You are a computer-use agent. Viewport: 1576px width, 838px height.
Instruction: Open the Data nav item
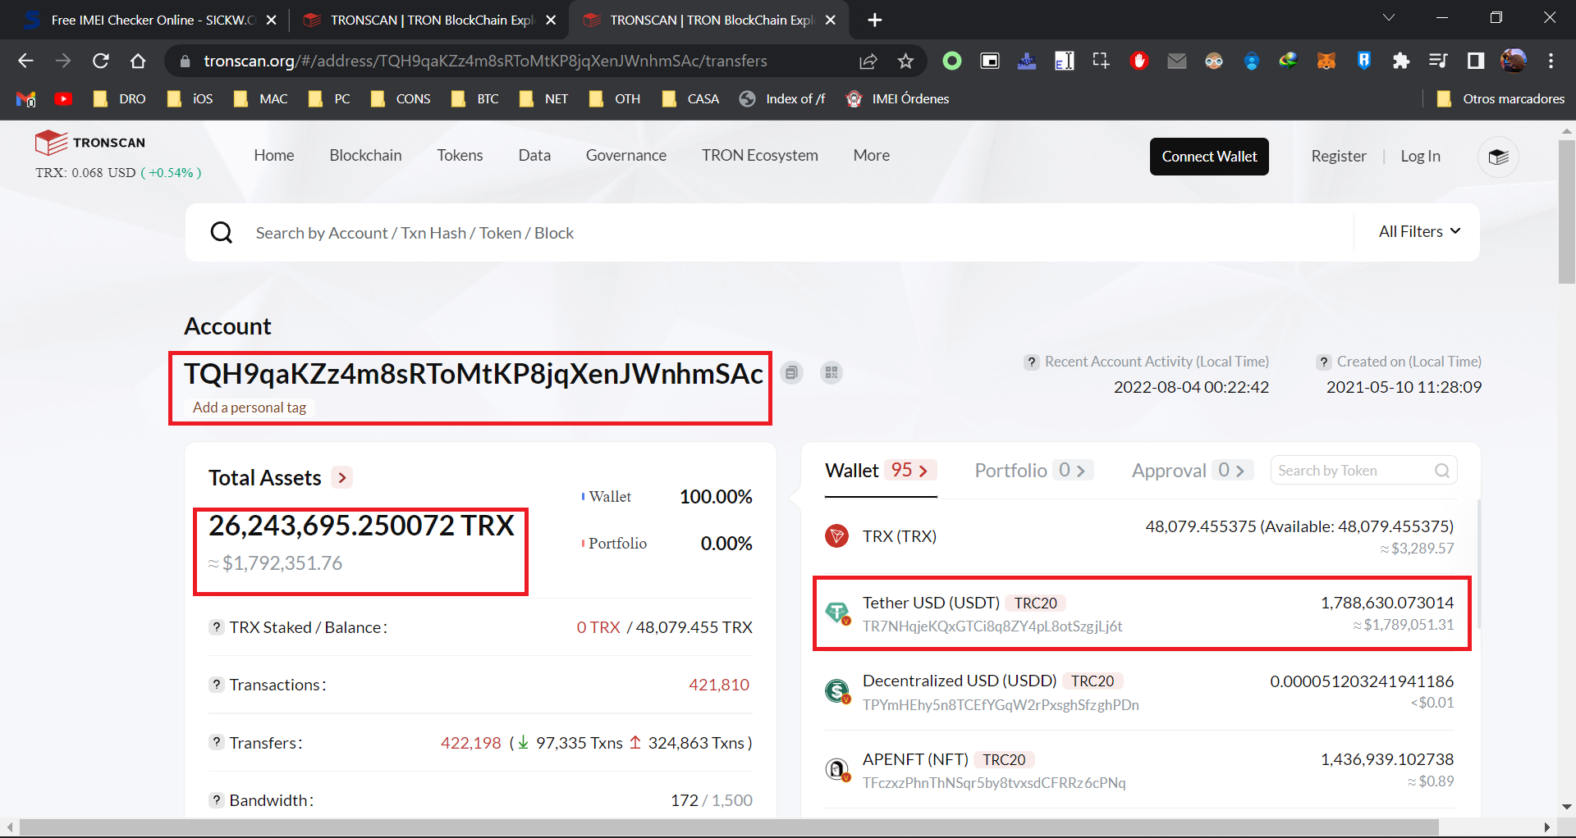coord(534,156)
